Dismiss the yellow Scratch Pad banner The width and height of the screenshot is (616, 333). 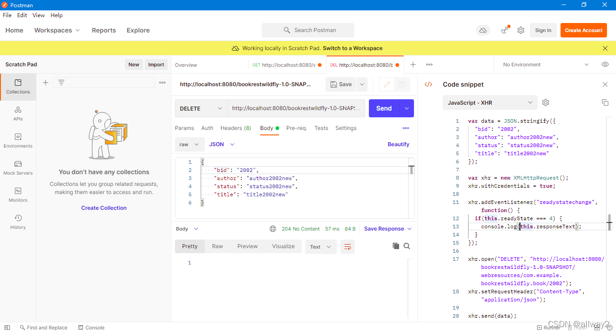coord(605,48)
